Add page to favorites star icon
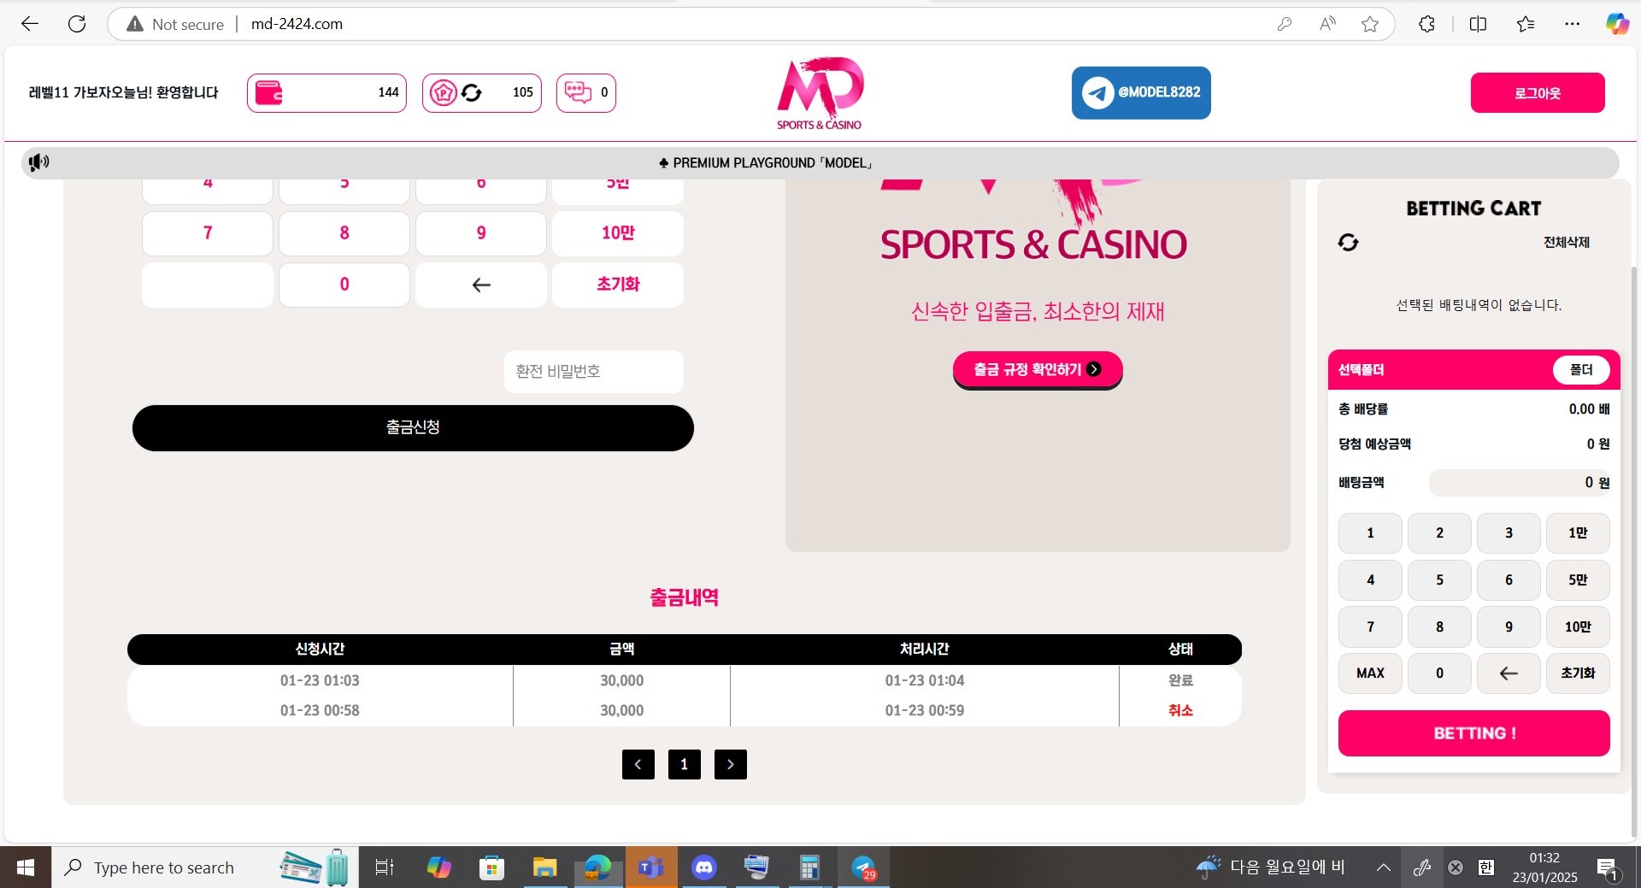The height and width of the screenshot is (888, 1641). click(1370, 24)
